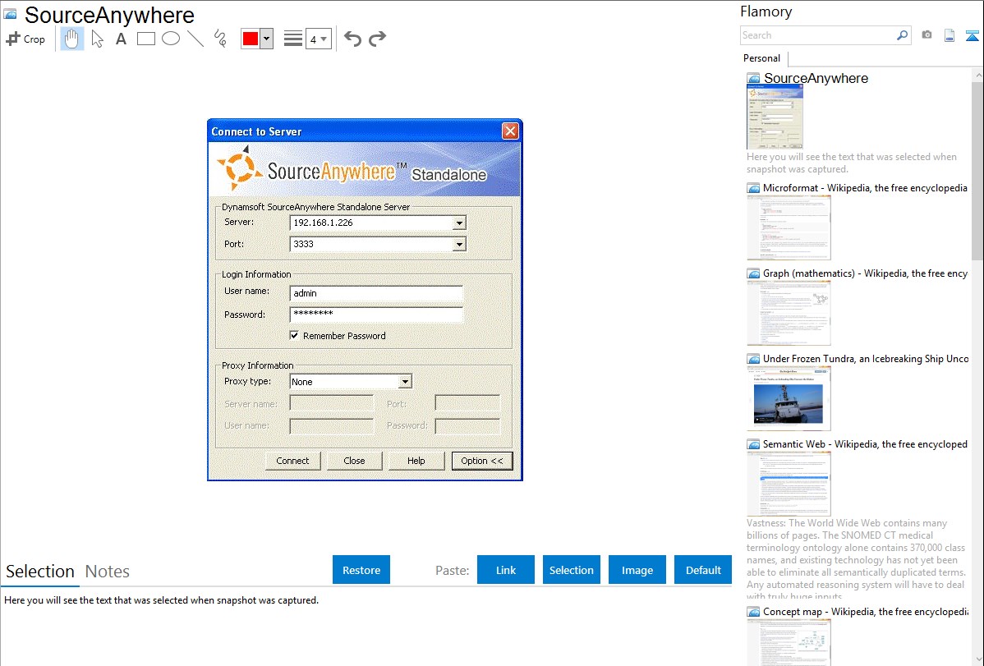Choose the freehand scribble tool
This screenshot has width=984, height=666.
(220, 39)
